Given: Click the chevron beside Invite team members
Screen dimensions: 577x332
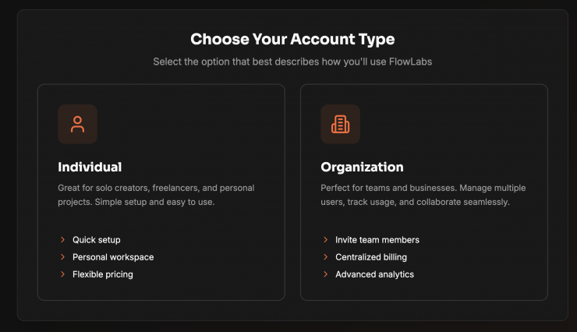Looking at the screenshot, I should click(325, 240).
